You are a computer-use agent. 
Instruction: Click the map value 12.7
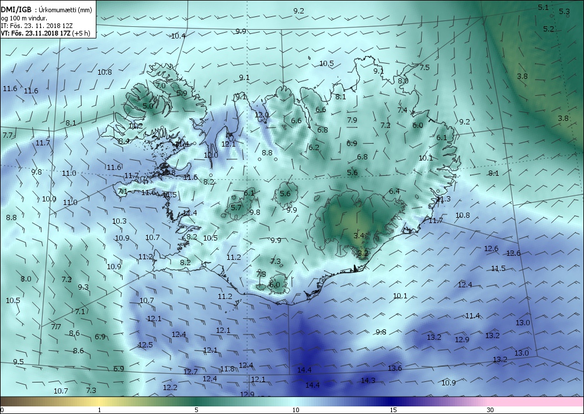point(190,371)
